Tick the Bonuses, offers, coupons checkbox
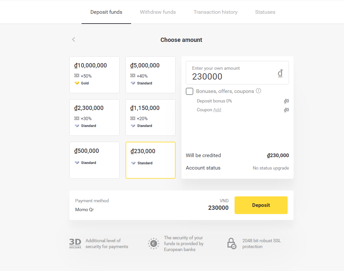This screenshot has width=344, height=271. (x=190, y=91)
